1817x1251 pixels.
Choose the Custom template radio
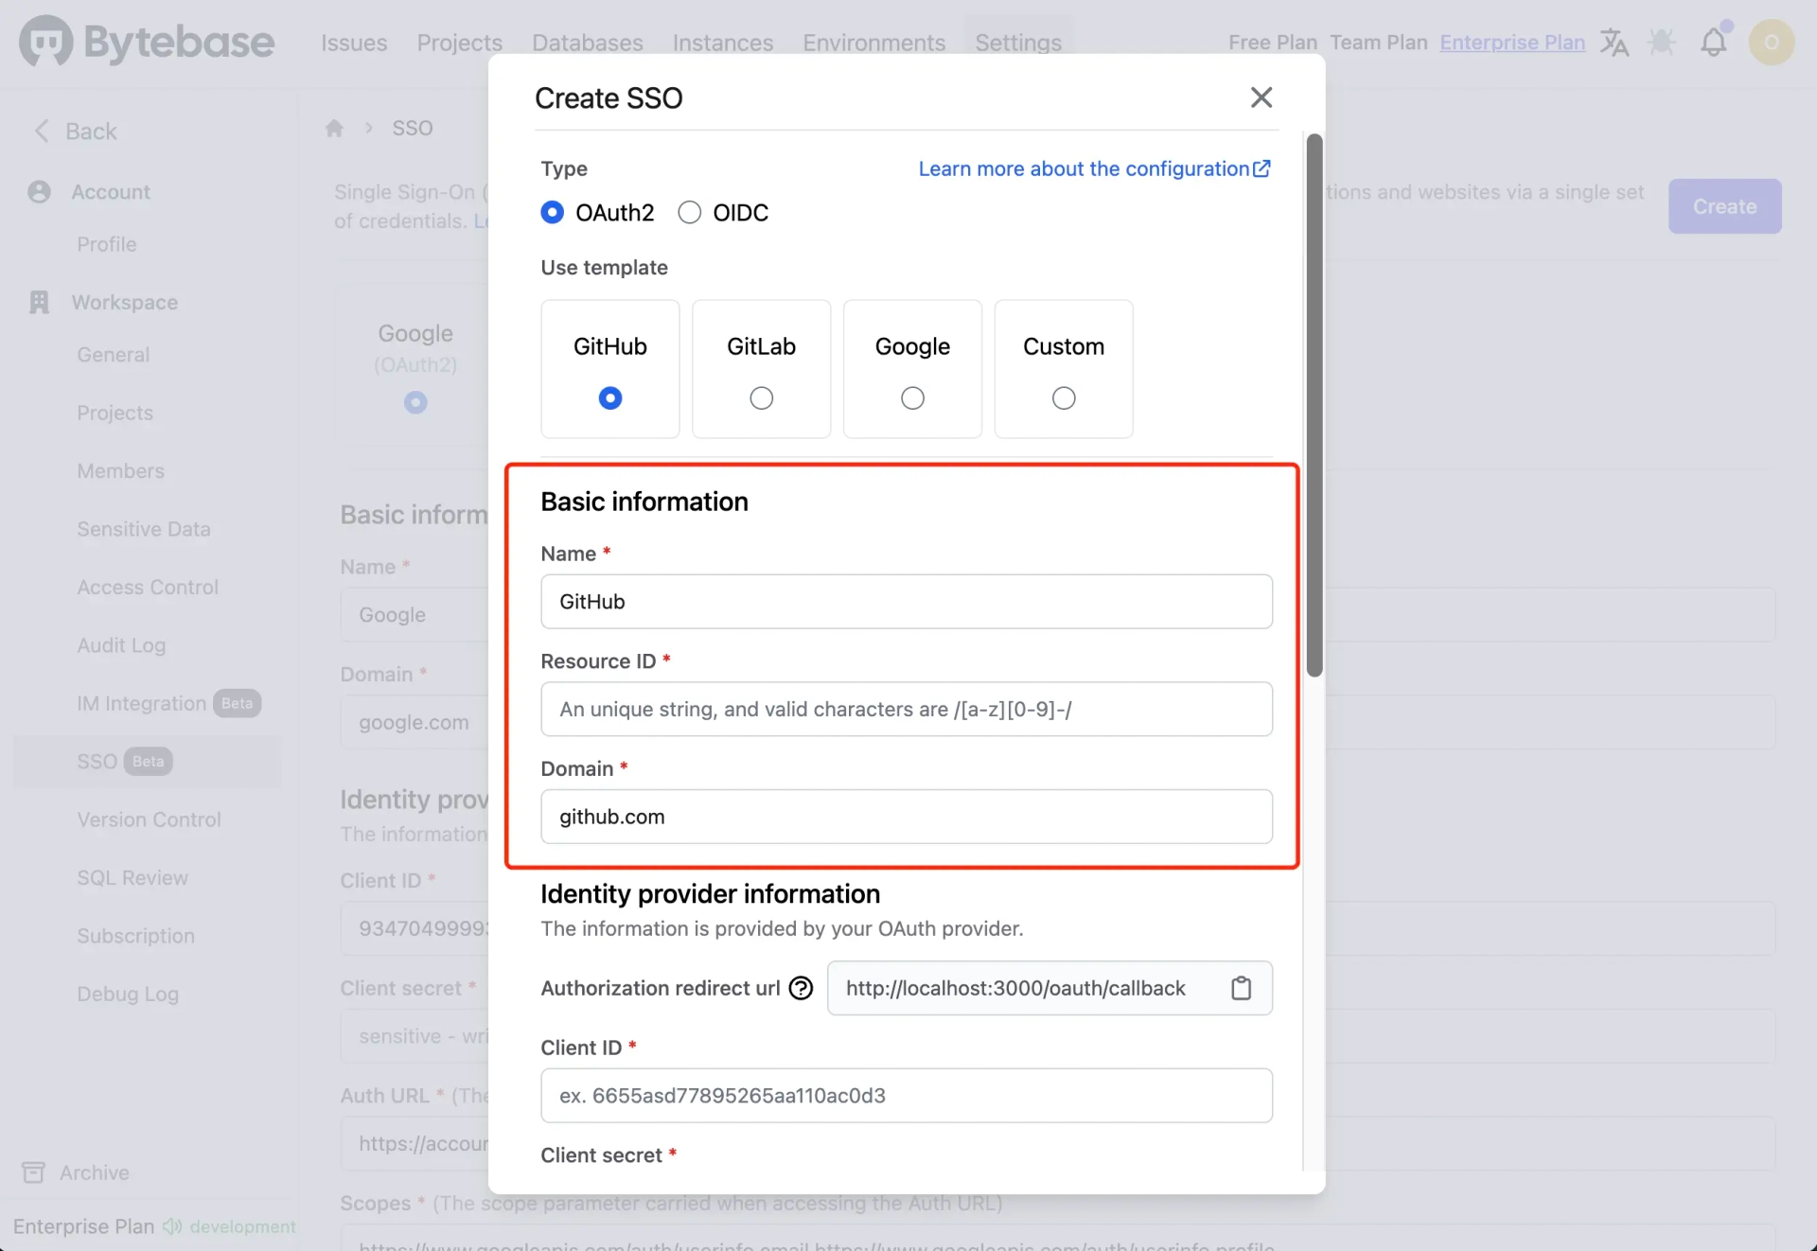pos(1064,398)
